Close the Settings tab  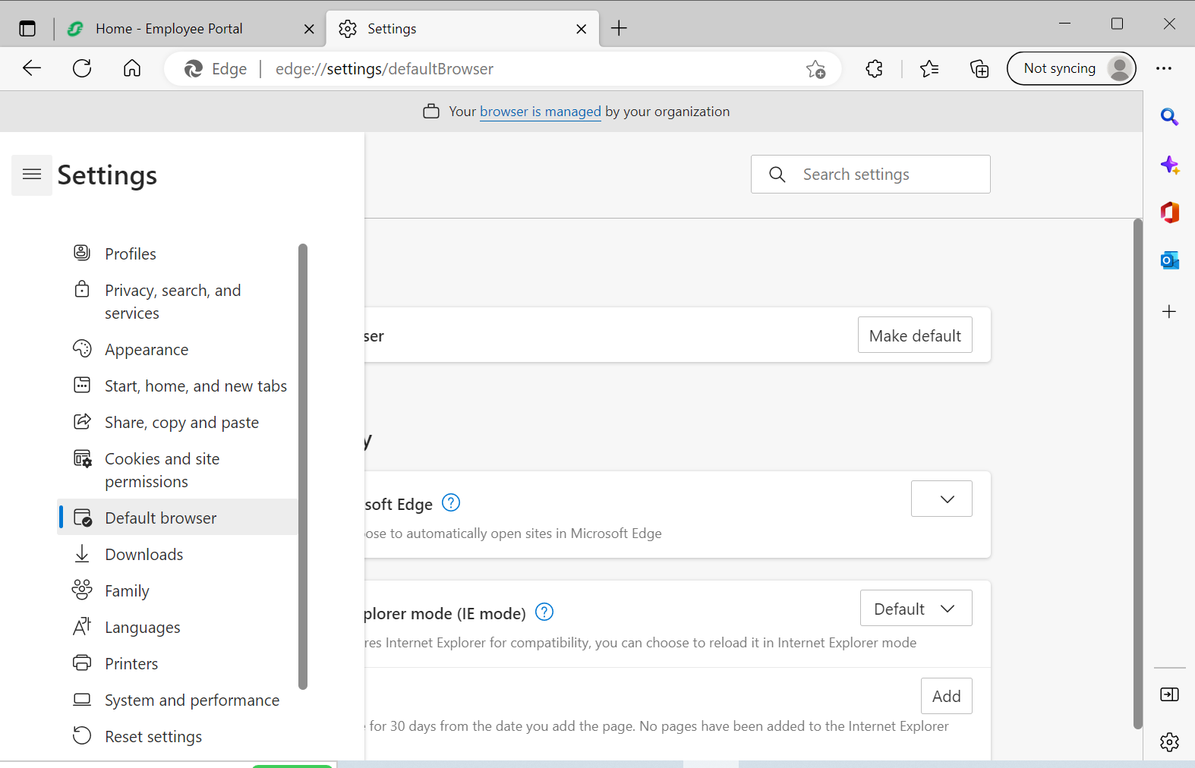(x=582, y=29)
